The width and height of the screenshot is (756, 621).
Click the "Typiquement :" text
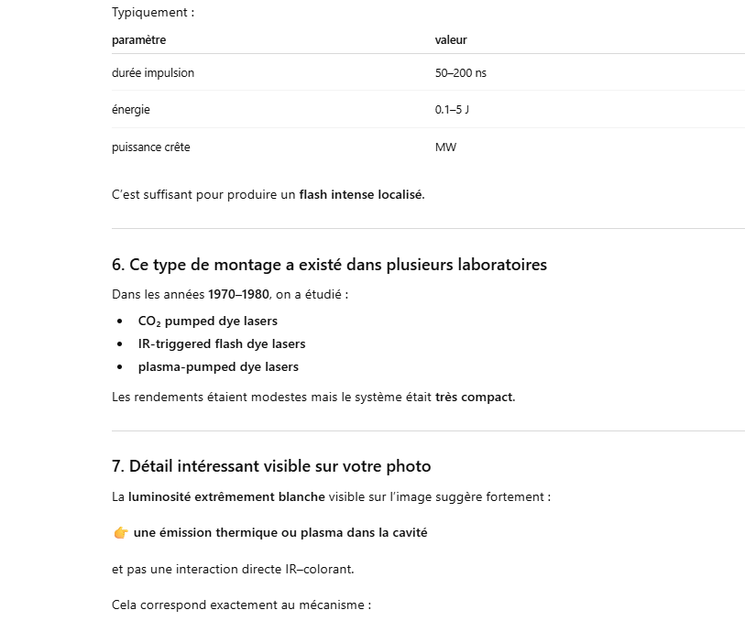click(x=153, y=13)
